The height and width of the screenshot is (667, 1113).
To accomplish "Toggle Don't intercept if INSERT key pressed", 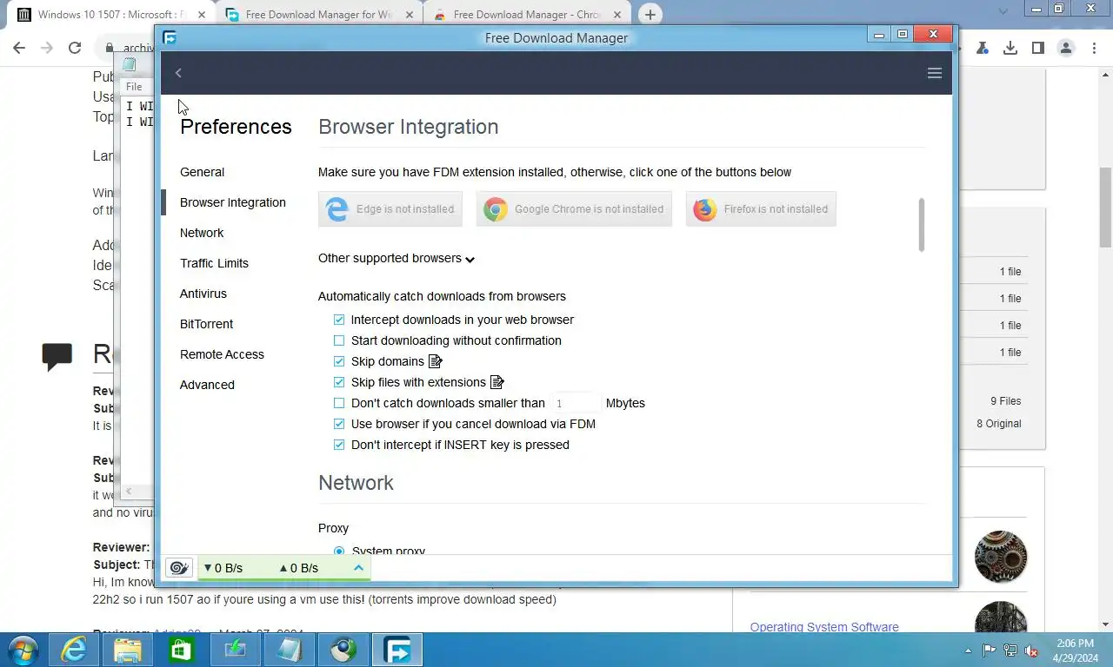I will [x=339, y=445].
